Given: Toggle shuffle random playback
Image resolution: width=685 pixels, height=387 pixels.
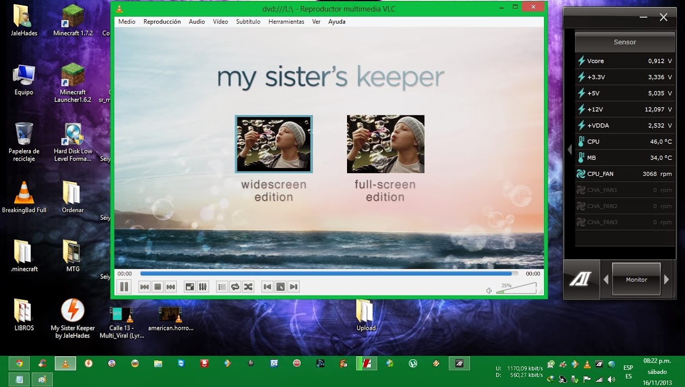Looking at the screenshot, I should [x=248, y=287].
